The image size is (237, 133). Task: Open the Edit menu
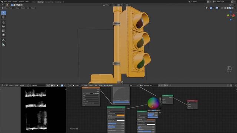click(x=10, y=1)
